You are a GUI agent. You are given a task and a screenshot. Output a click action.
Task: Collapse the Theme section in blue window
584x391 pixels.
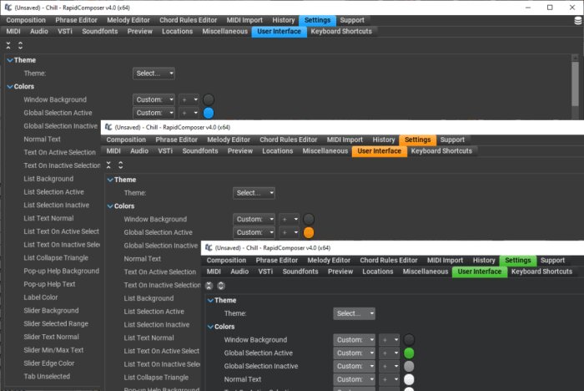click(x=10, y=60)
